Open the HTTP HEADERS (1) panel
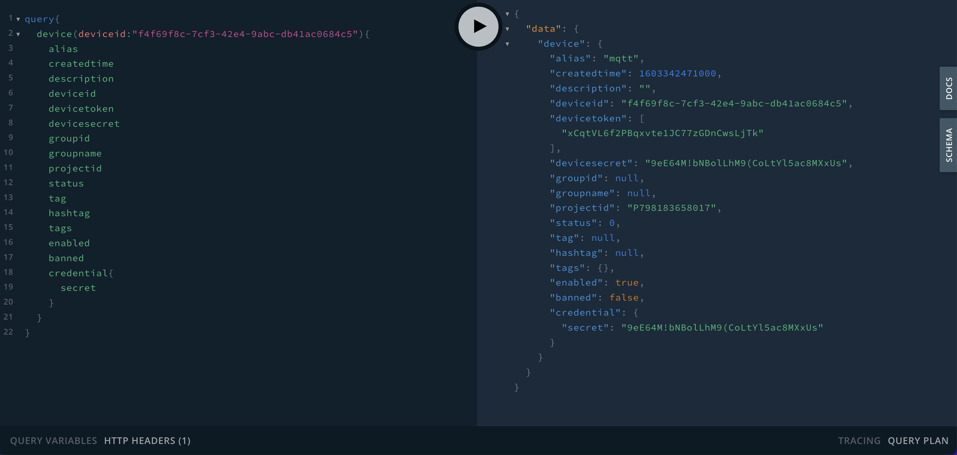Viewport: 957px width, 455px height. click(147, 441)
